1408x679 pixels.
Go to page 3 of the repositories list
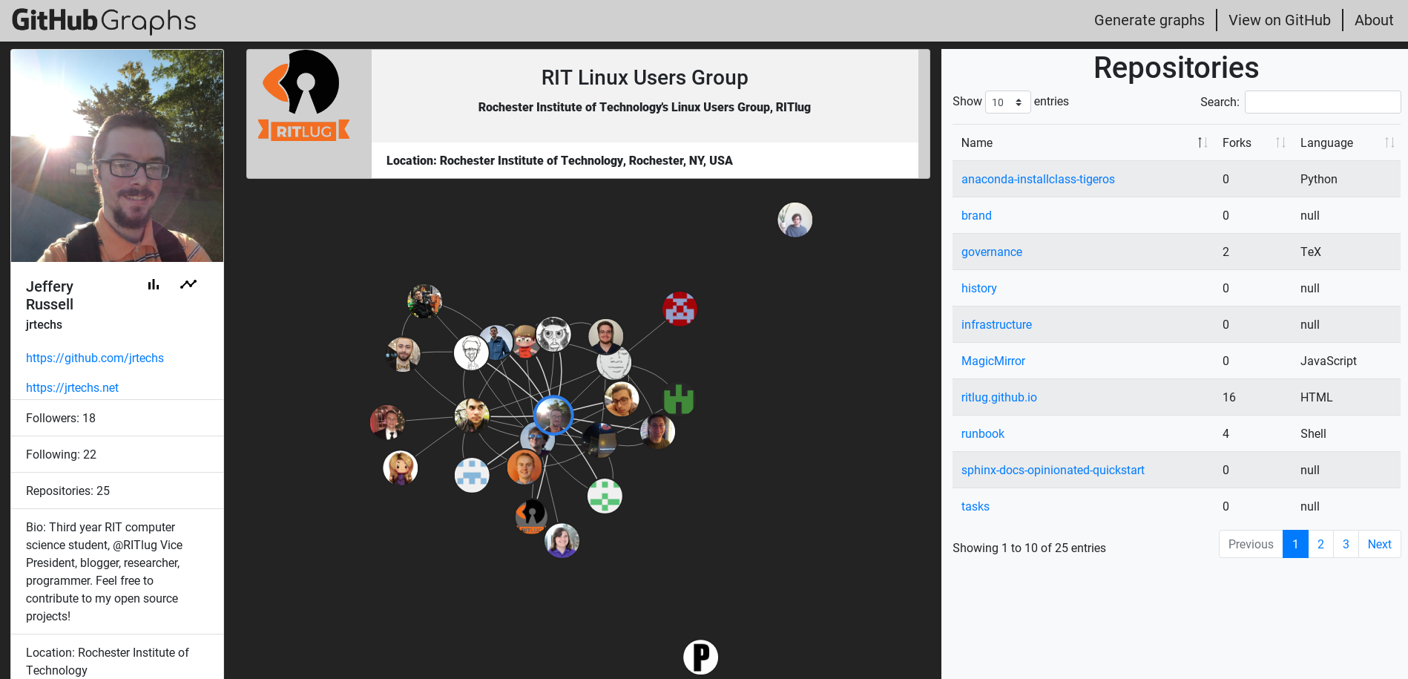click(1346, 544)
